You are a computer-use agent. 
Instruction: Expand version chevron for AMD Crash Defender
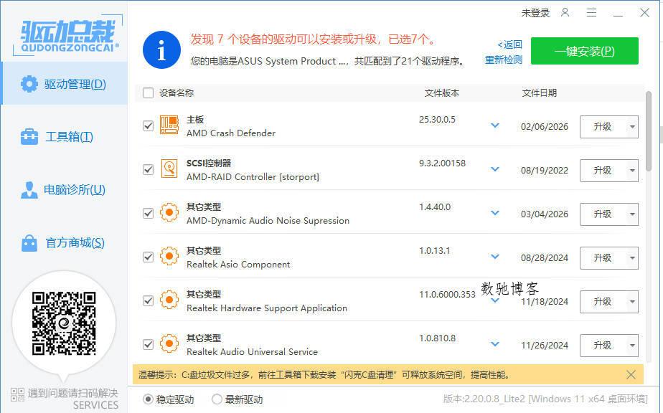(495, 125)
